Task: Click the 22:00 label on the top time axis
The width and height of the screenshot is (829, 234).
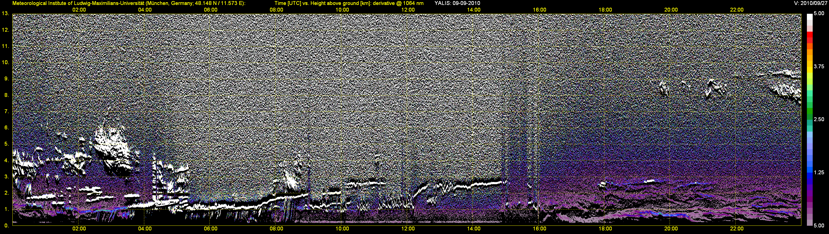Action: coord(737,10)
